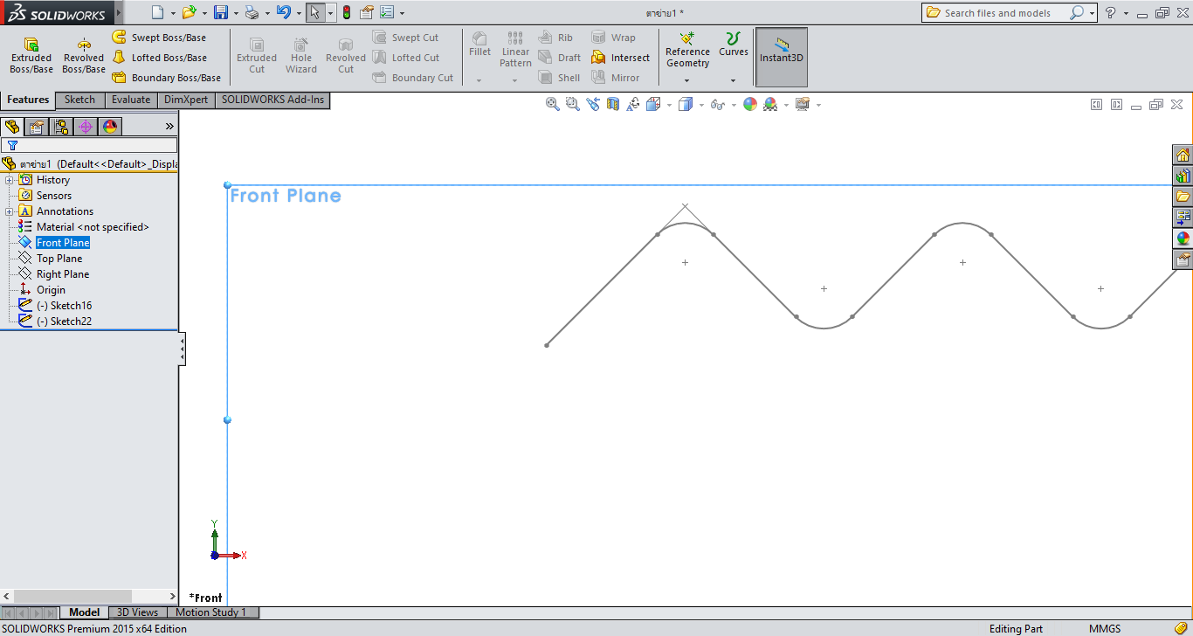
Task: Click Display Style cube icon
Action: [685, 104]
